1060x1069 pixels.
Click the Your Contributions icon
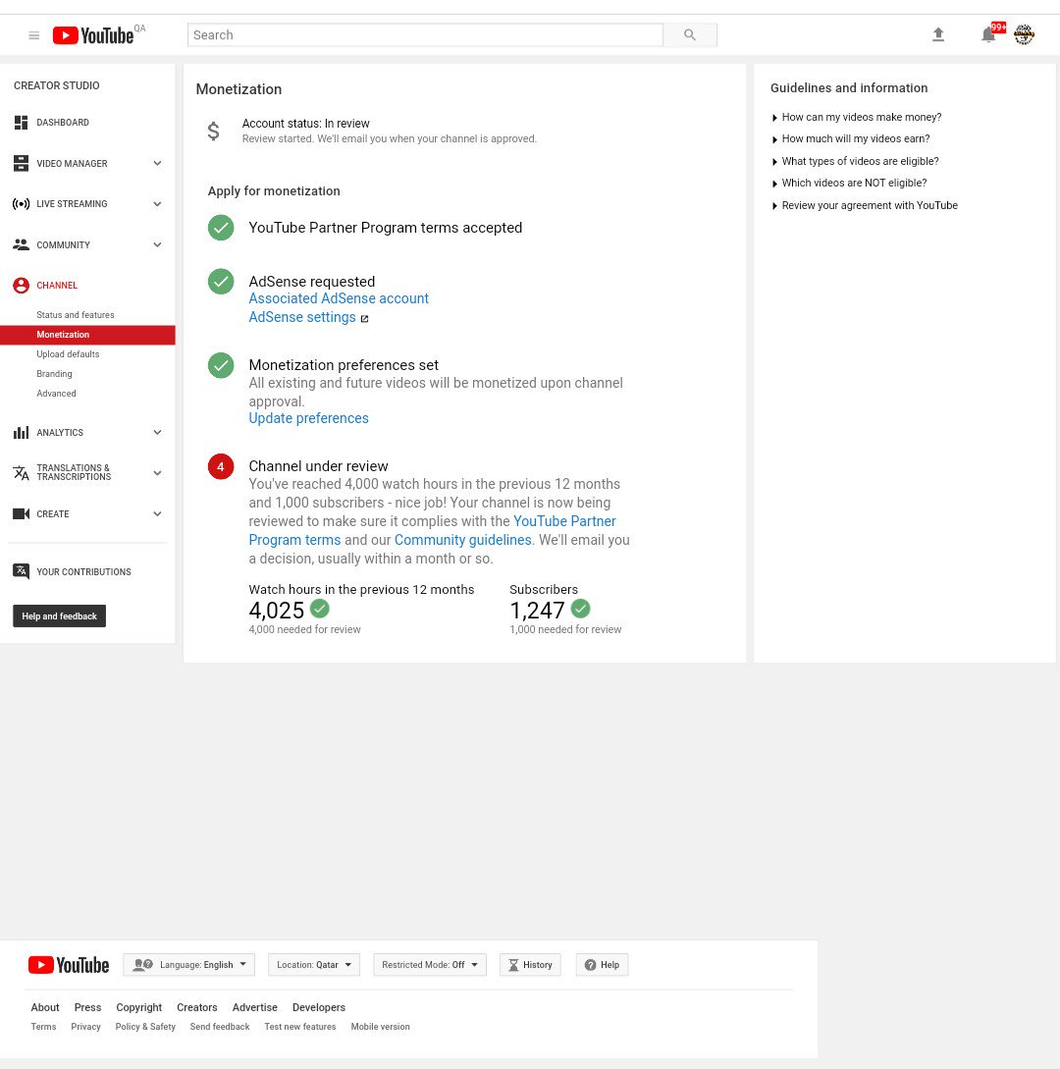point(22,571)
